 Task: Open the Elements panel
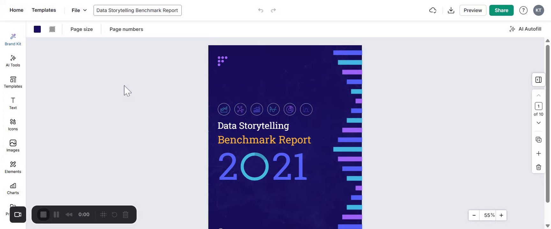pyautogui.click(x=13, y=167)
